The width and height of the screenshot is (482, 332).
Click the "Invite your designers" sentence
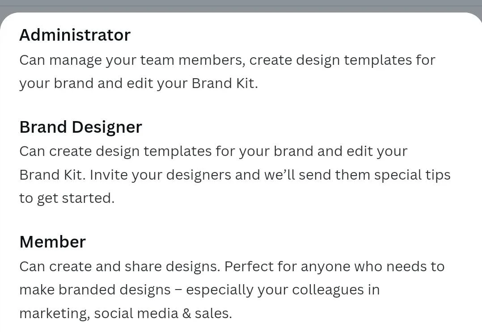[161, 175]
